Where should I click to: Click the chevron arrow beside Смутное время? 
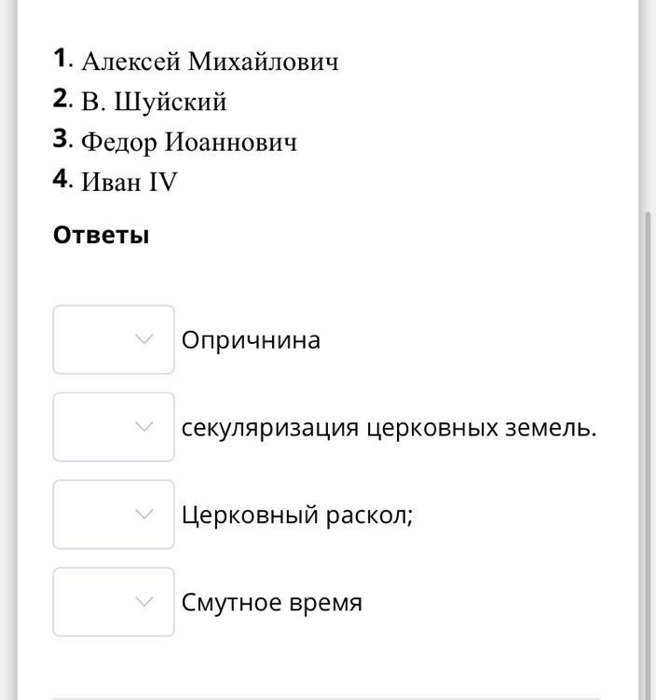143,602
